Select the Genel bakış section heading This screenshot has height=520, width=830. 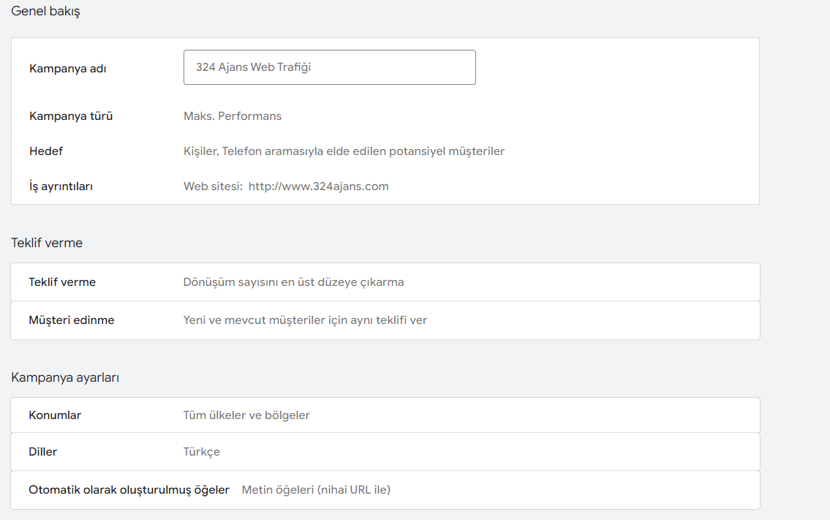[x=45, y=12]
